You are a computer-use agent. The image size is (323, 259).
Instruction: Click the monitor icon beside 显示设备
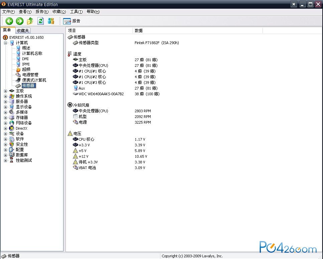pos(12,107)
